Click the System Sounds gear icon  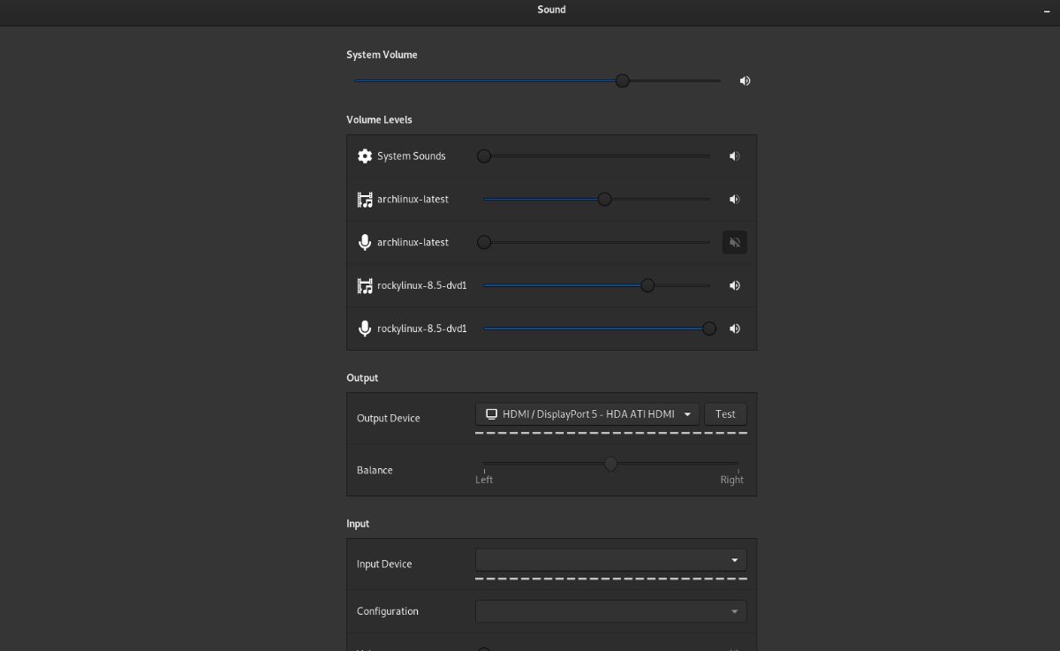(364, 155)
